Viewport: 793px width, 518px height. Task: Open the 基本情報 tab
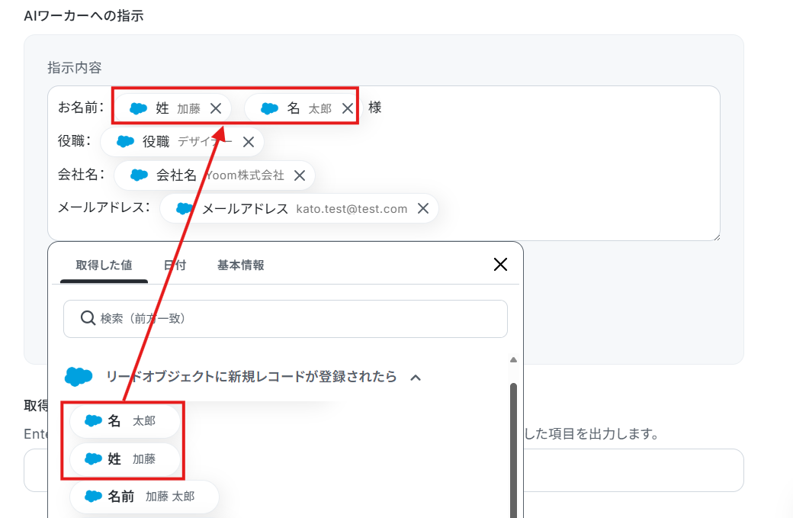point(241,265)
